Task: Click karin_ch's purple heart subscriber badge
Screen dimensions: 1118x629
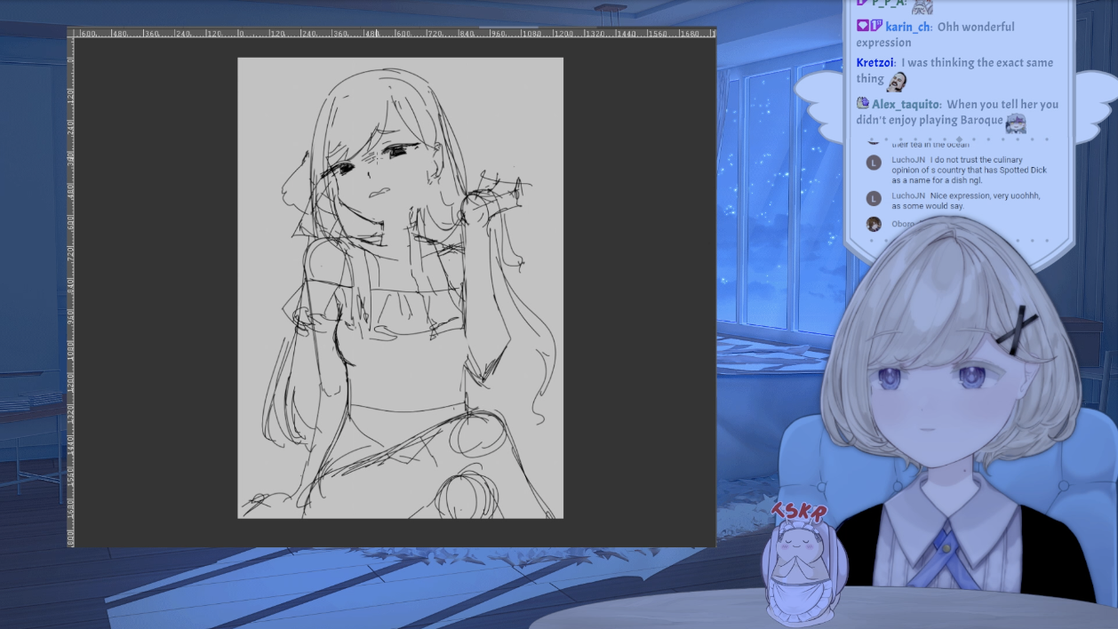Action: pos(862,26)
